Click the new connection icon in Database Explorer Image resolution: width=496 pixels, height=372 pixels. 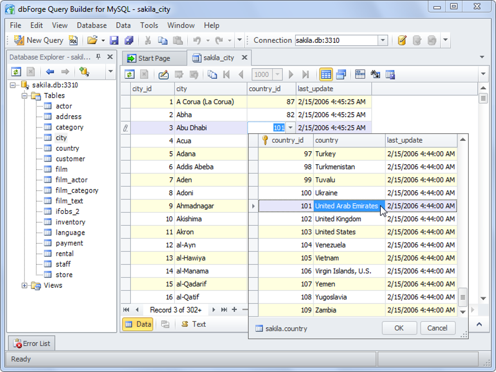[x=84, y=72]
